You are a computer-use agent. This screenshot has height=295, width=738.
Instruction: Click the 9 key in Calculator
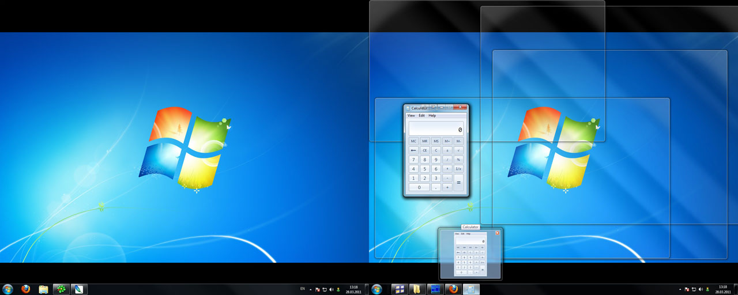pyautogui.click(x=436, y=160)
